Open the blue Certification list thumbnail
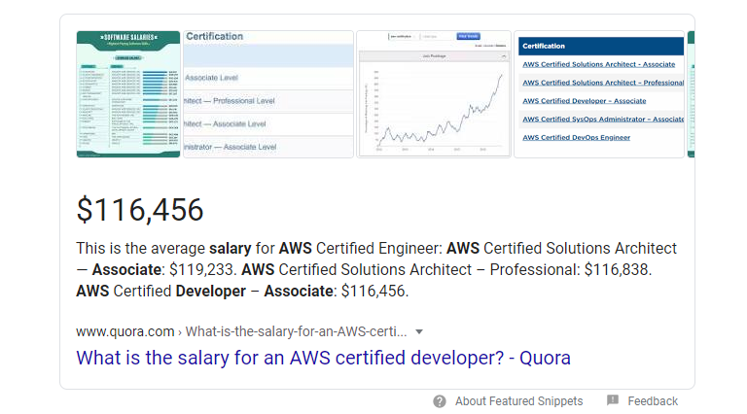747x414 pixels. [599, 94]
